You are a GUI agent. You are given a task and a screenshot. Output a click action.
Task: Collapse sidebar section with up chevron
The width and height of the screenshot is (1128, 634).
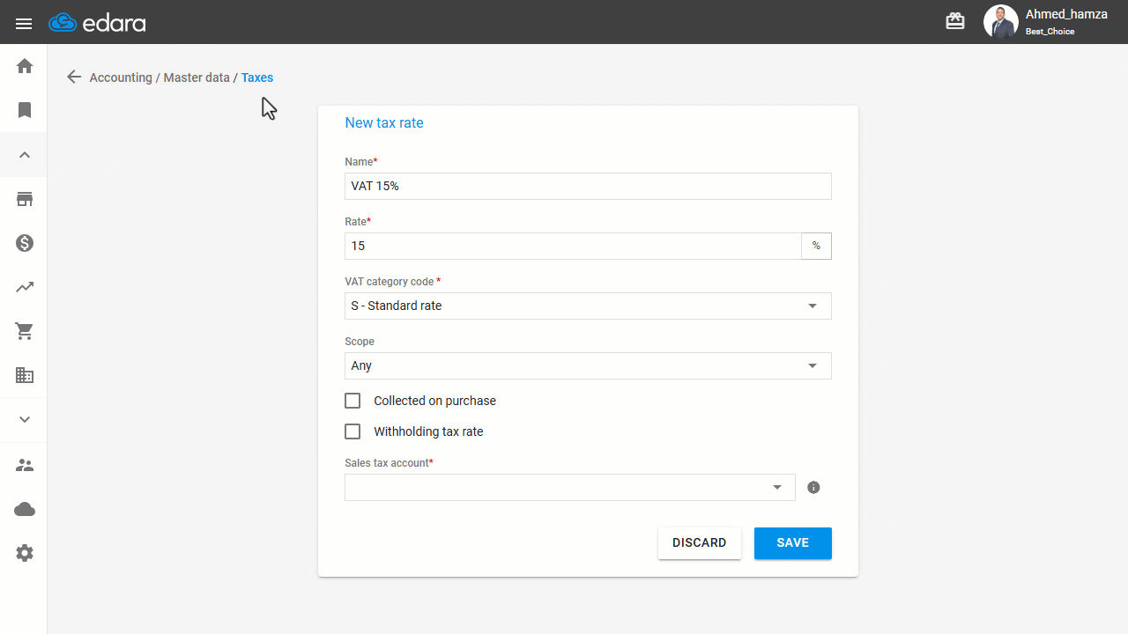point(25,155)
